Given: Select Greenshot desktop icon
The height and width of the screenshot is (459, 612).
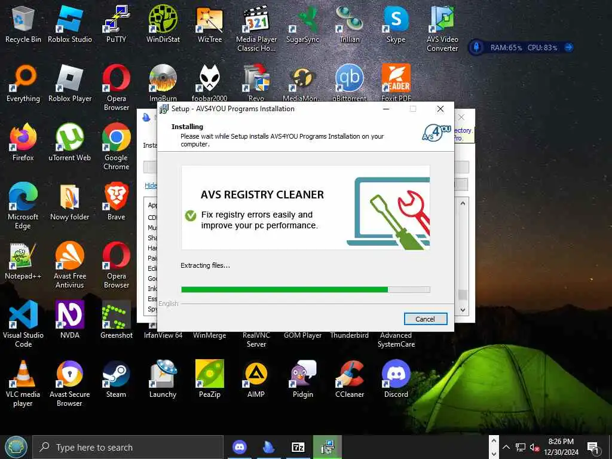Looking at the screenshot, I should coord(117,320).
